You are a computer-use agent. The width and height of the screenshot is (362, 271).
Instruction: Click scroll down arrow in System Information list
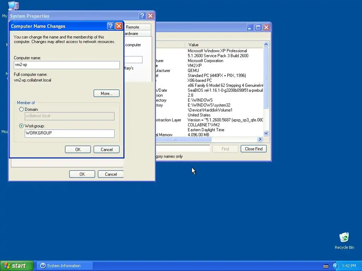pyautogui.click(x=266, y=133)
